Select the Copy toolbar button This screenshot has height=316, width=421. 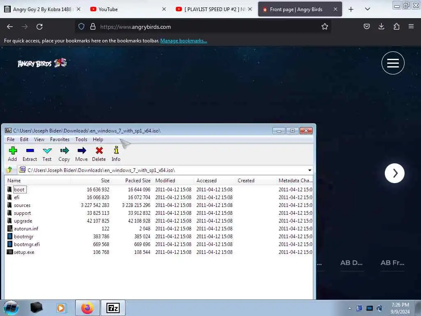[64, 154]
